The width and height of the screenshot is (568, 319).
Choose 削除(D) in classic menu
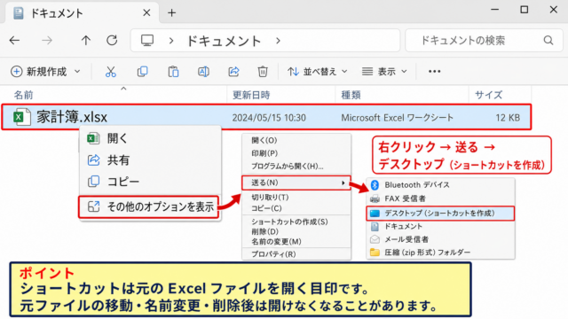(x=296, y=231)
